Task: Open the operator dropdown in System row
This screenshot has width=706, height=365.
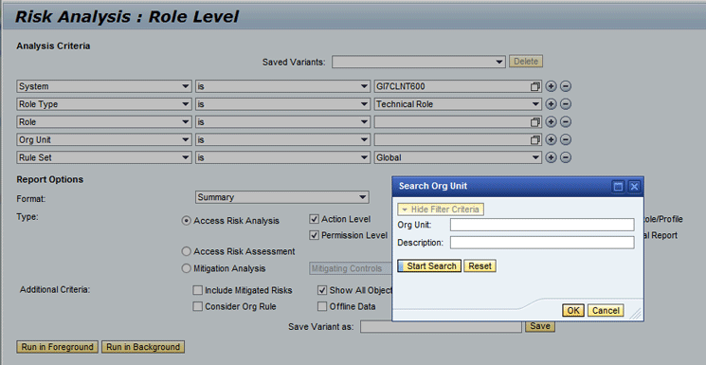Action: (x=365, y=86)
